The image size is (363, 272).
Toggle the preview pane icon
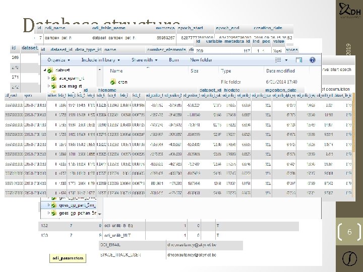(x=299, y=60)
